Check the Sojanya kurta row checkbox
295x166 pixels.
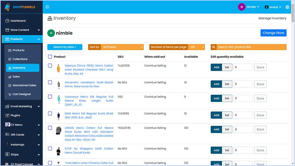click(50, 66)
